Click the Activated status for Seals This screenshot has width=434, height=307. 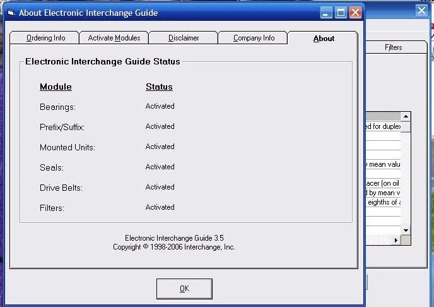coord(160,167)
